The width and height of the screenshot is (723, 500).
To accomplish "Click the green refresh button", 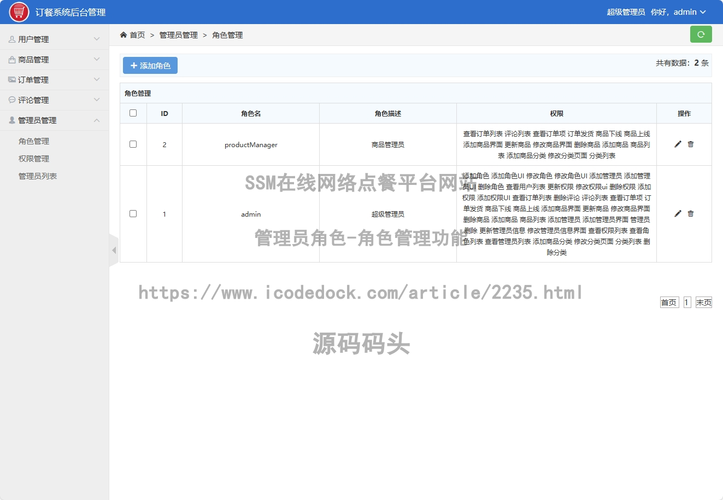I will 701,34.
